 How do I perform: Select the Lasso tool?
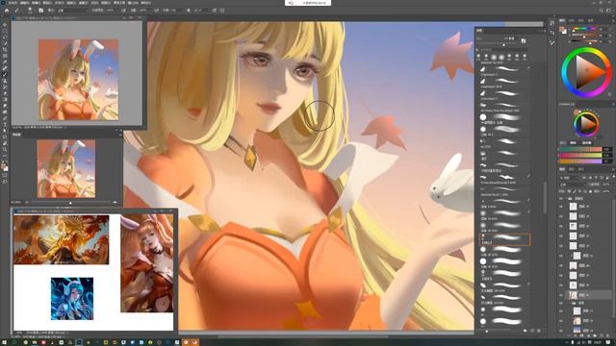[x=5, y=37]
